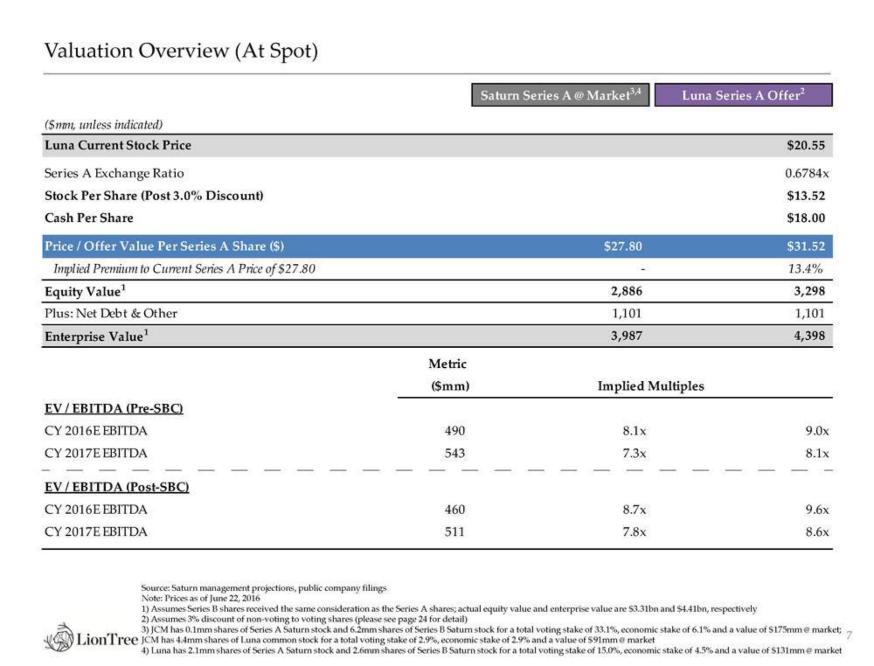Click footnote 4 about Luna's Saturn shares

(491, 650)
